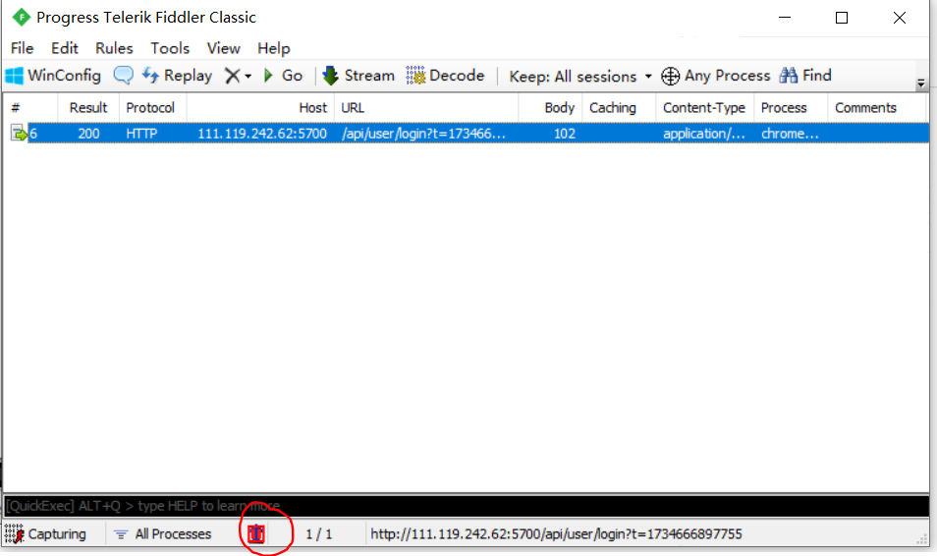Click the Any Process target icon
Screen dimensions: 937x556
(x=671, y=76)
